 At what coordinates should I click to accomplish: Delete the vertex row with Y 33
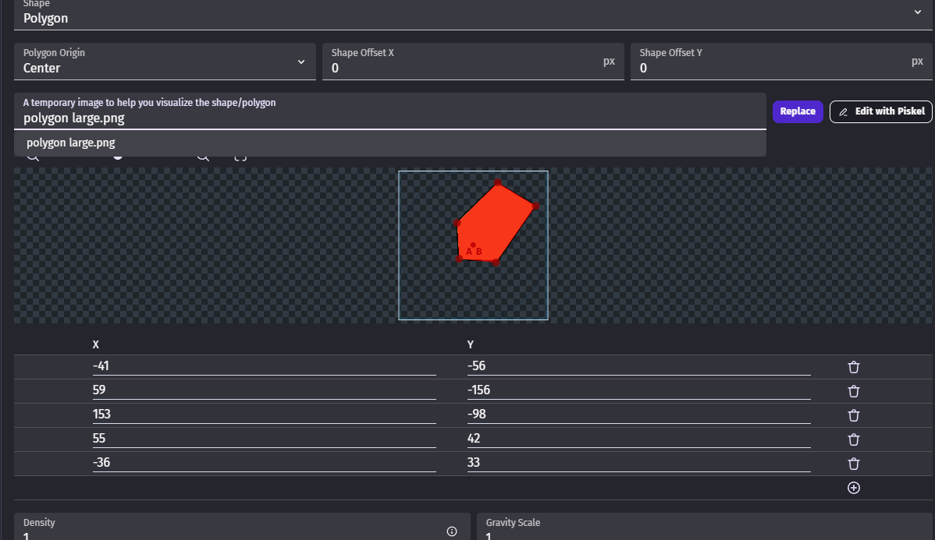(853, 464)
